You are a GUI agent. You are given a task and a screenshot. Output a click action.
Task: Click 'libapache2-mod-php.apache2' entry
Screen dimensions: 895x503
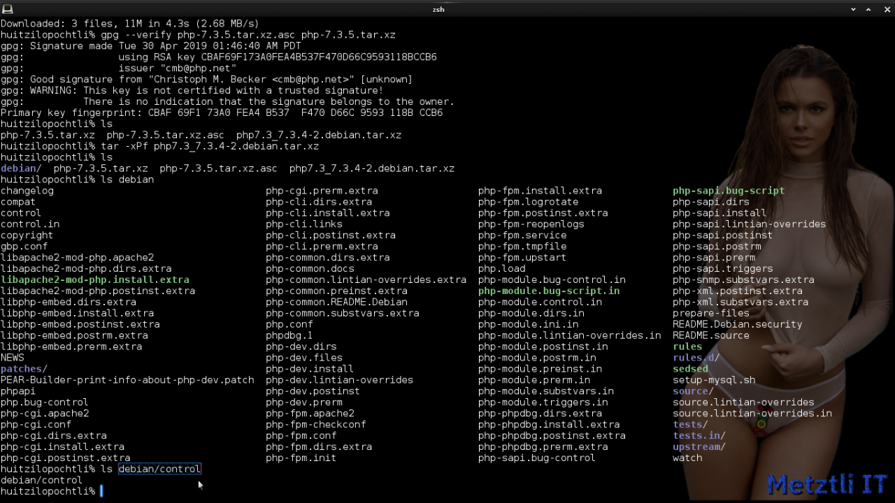click(x=77, y=258)
